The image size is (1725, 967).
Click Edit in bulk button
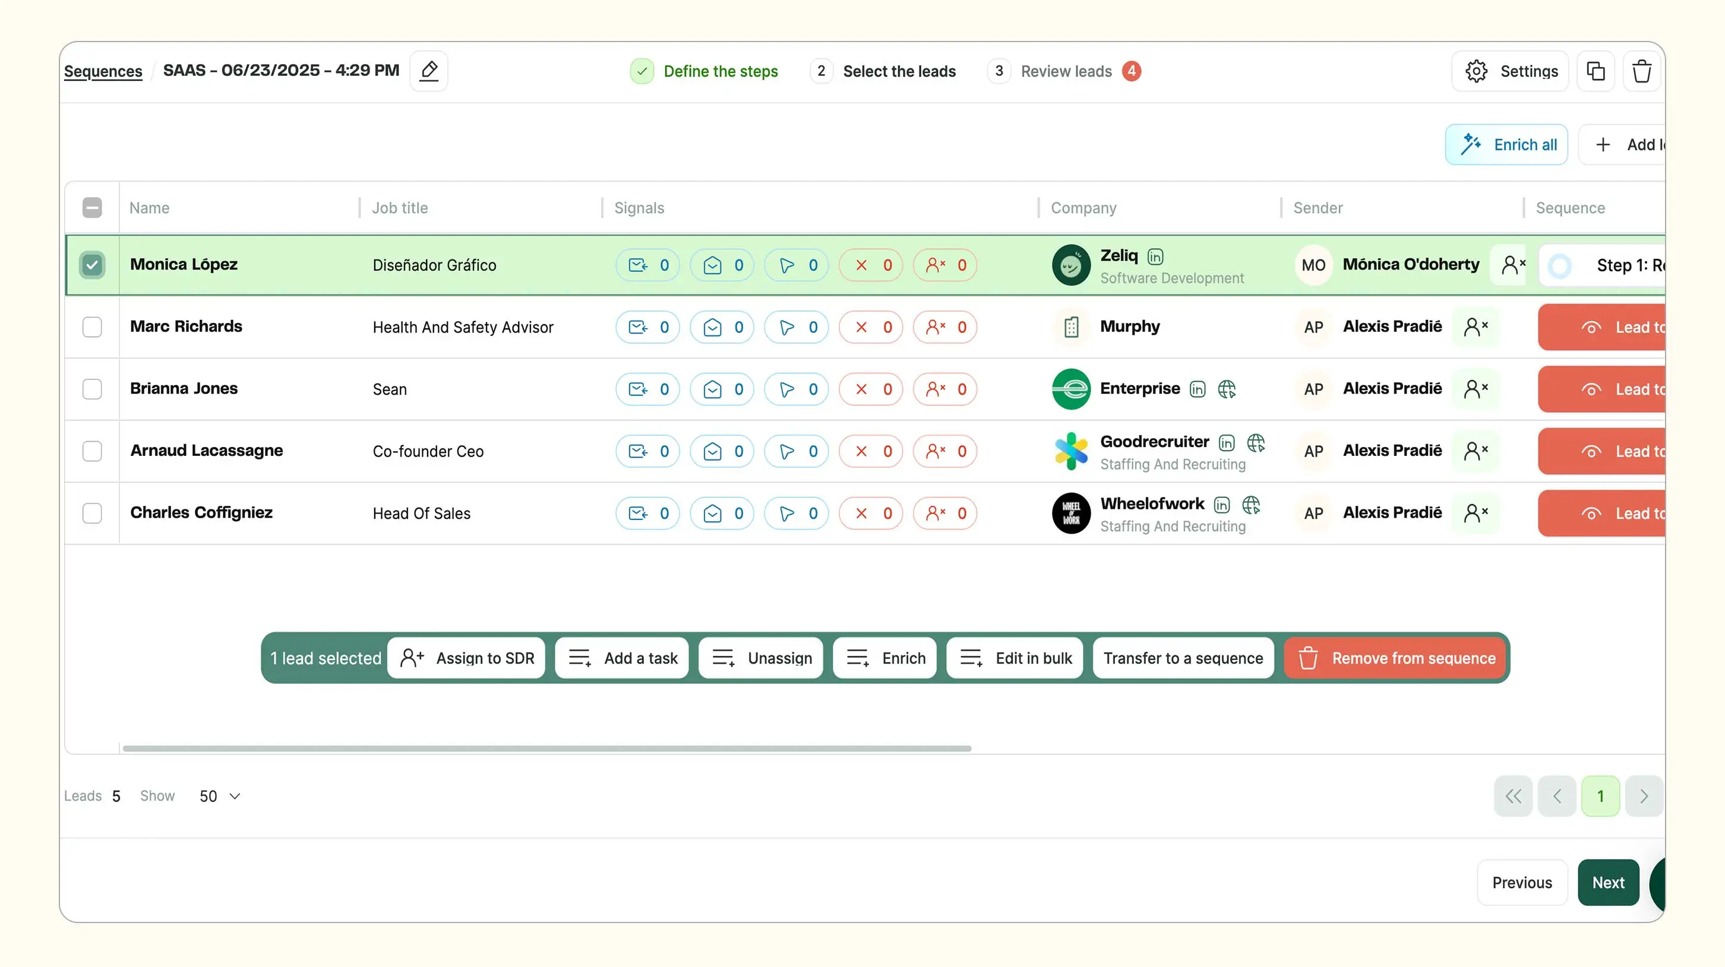[x=1015, y=658]
